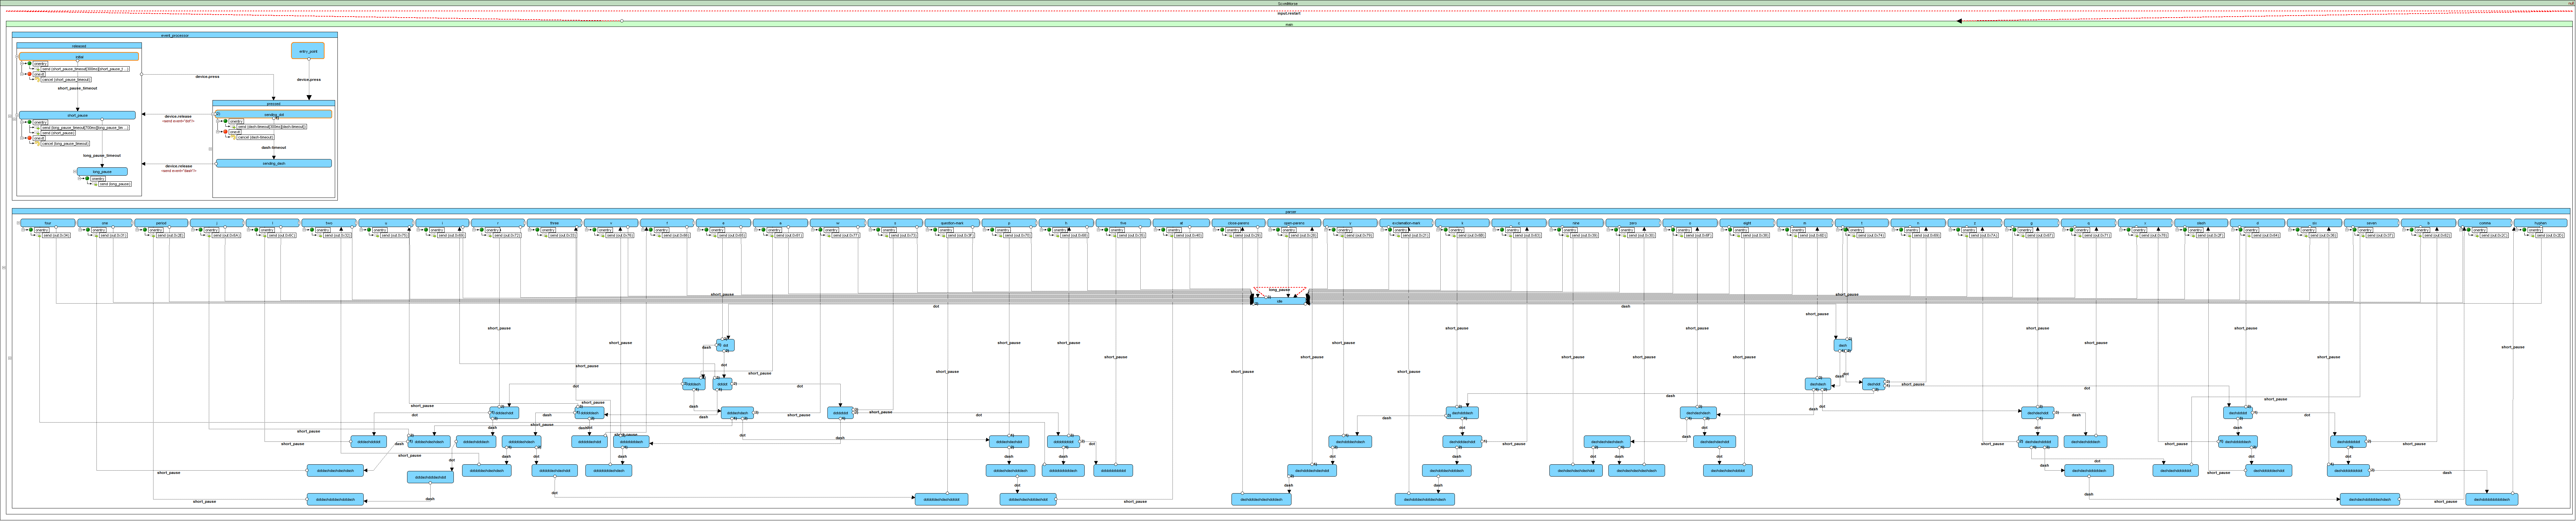Click device.release transition label with dot event
This screenshot has width=2576, height=521.
click(178, 117)
